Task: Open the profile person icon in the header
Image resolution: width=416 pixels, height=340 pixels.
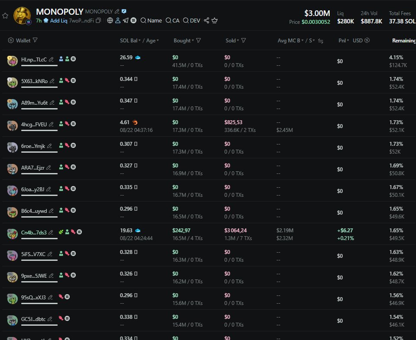Action: [x=118, y=20]
